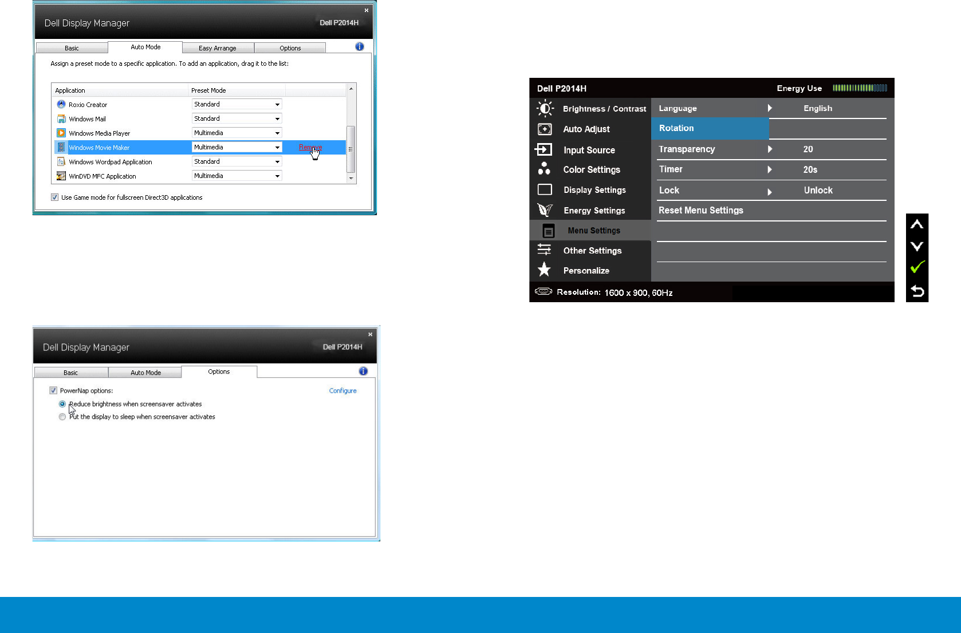Select Reset Menu Settings

click(x=701, y=210)
